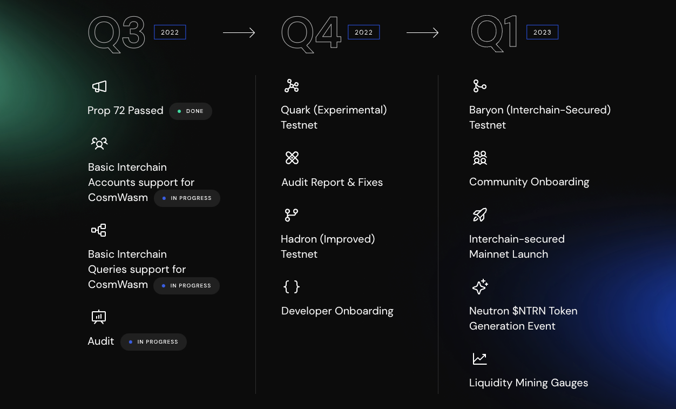
Task: Click the arrow between Q3 and Q4
Action: coord(239,33)
